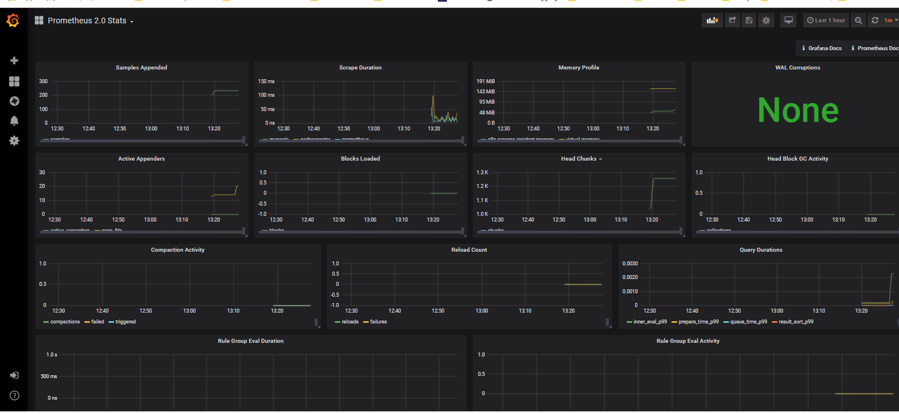
Task: Open the Head Chunks panel menu
Action: [x=581, y=159]
